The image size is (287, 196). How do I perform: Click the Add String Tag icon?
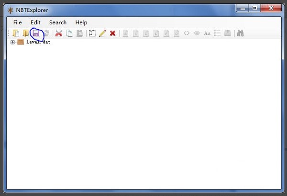207,33
